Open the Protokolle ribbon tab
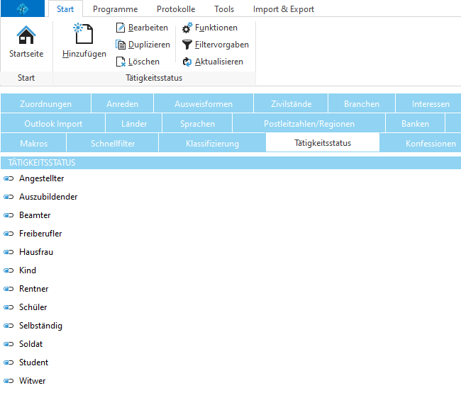 pos(176,9)
